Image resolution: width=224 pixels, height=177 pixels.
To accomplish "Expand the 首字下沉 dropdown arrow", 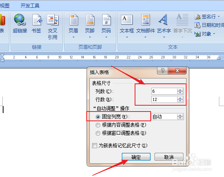I will (182, 37).
